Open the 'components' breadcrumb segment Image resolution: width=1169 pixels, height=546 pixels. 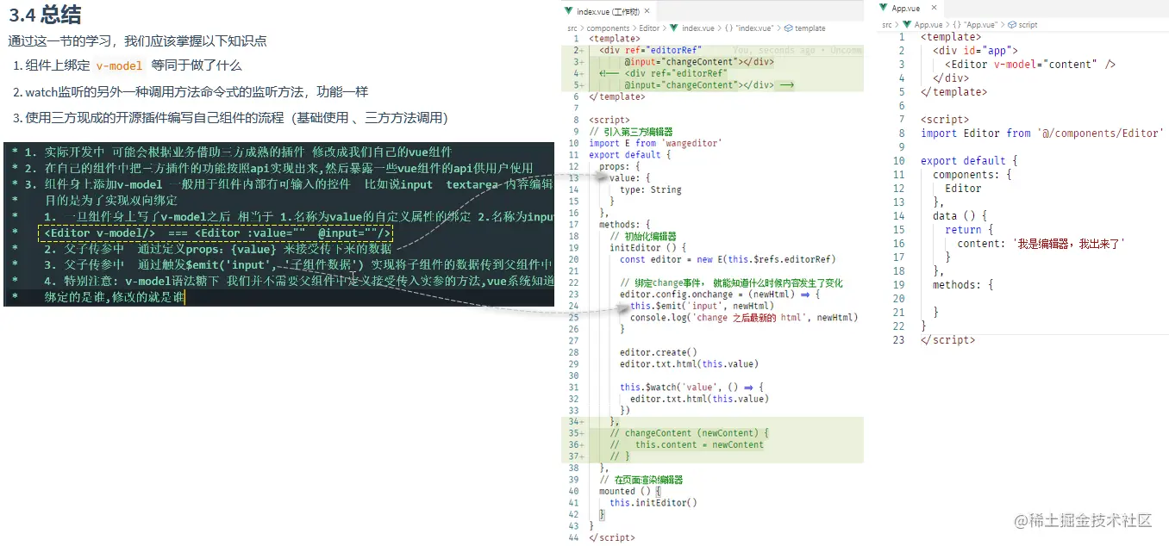pyautogui.click(x=608, y=28)
